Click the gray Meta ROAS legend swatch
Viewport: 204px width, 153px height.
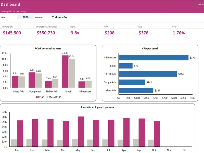(47, 97)
